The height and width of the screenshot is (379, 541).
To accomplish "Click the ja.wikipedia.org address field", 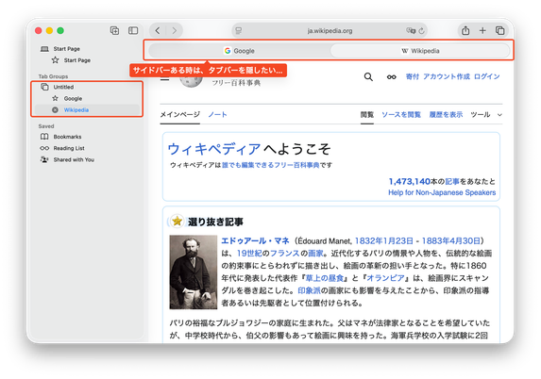I will [330, 31].
